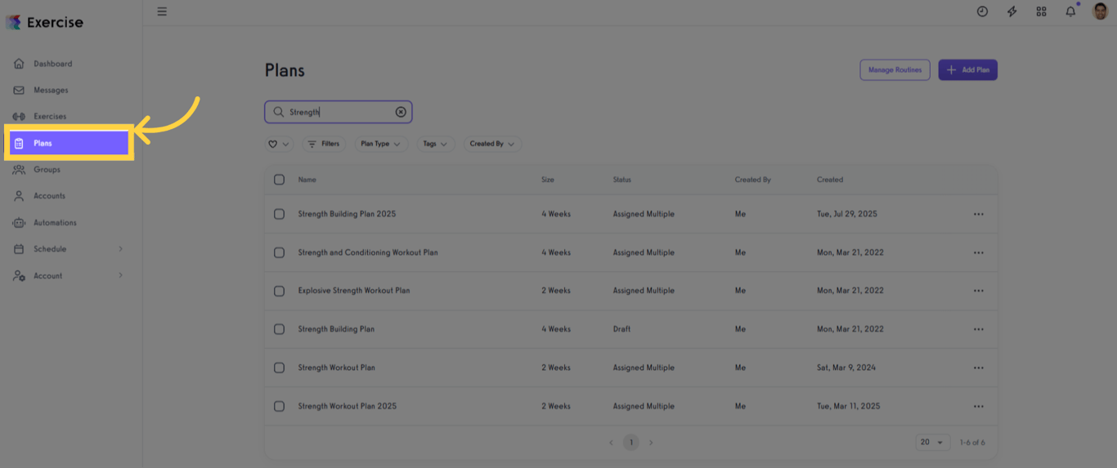Open Strength Building Plan 2025 link
The image size is (1117, 468).
coord(347,214)
